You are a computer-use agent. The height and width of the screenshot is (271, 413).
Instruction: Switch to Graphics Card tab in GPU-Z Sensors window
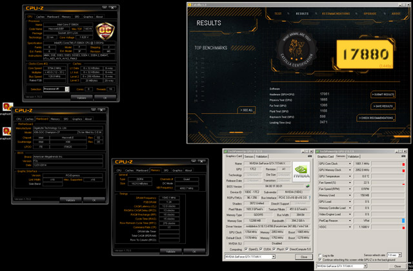[x=325, y=156]
